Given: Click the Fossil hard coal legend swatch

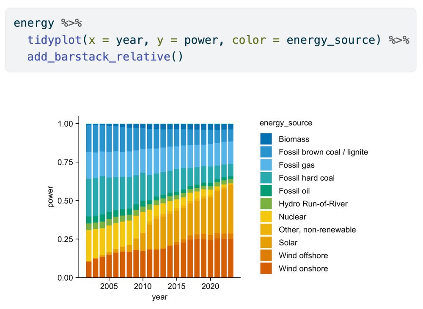Looking at the screenshot, I should click(266, 178).
